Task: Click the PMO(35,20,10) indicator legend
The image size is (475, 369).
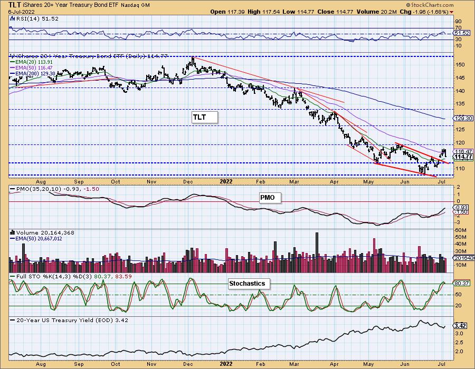Action: 55,189
